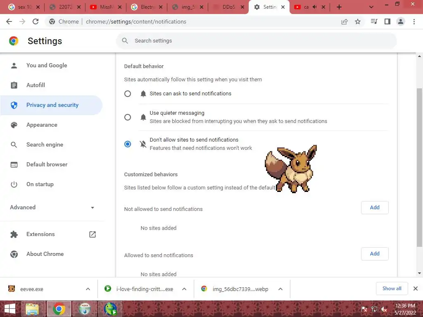The image size is (423, 317).
Task: Select 'Use quieter messaging' radio option
Action: [128, 117]
